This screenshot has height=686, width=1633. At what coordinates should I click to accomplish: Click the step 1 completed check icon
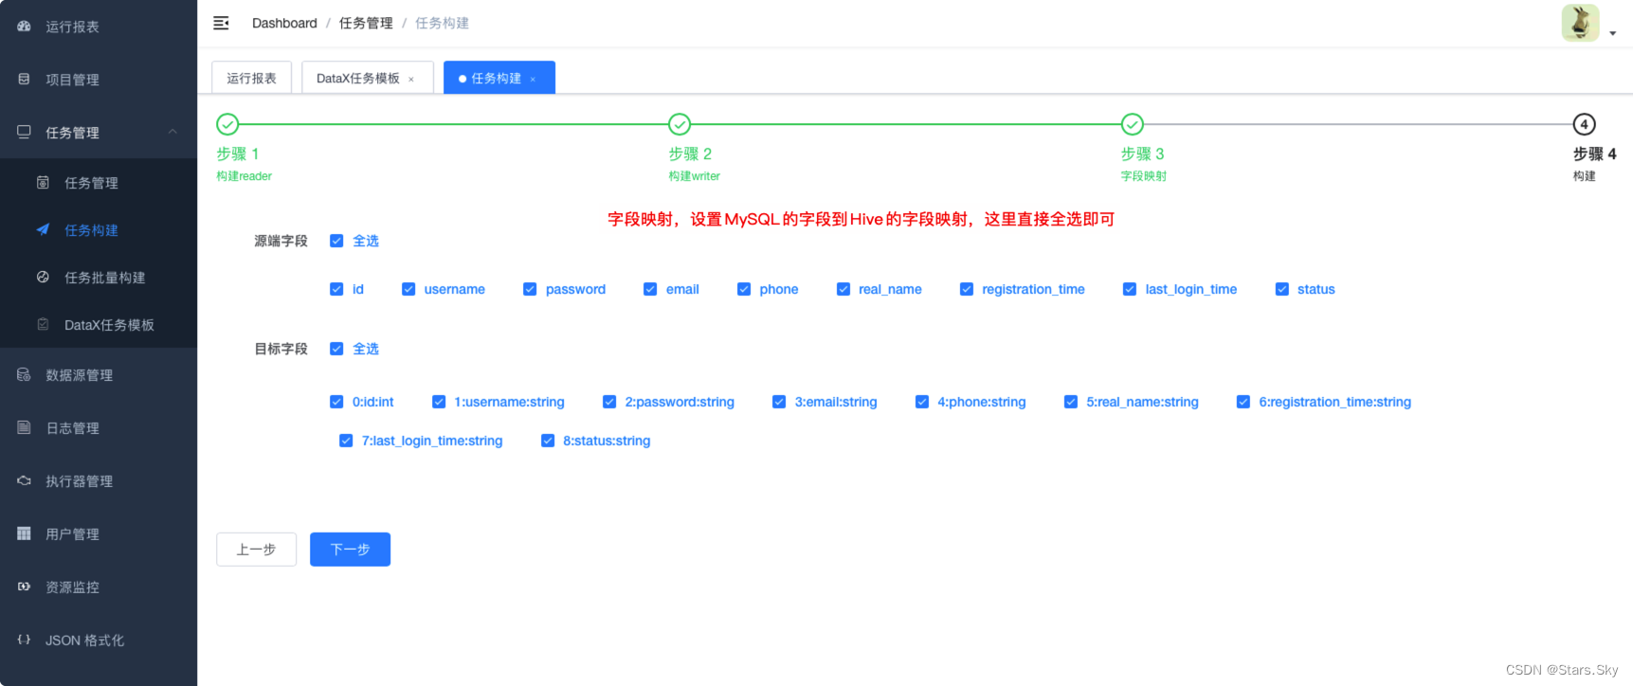pos(227,124)
